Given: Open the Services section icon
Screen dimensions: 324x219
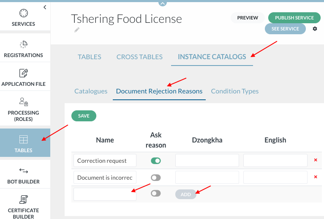Looking at the screenshot, I should click(24, 13).
